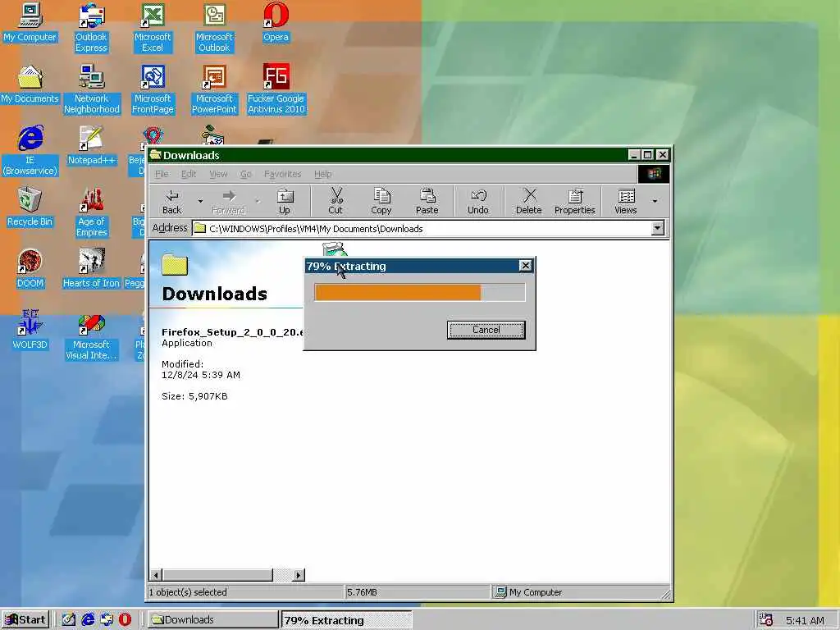Click the Windows logo throbber in Downloads
The height and width of the screenshot is (630, 840).
(x=653, y=174)
